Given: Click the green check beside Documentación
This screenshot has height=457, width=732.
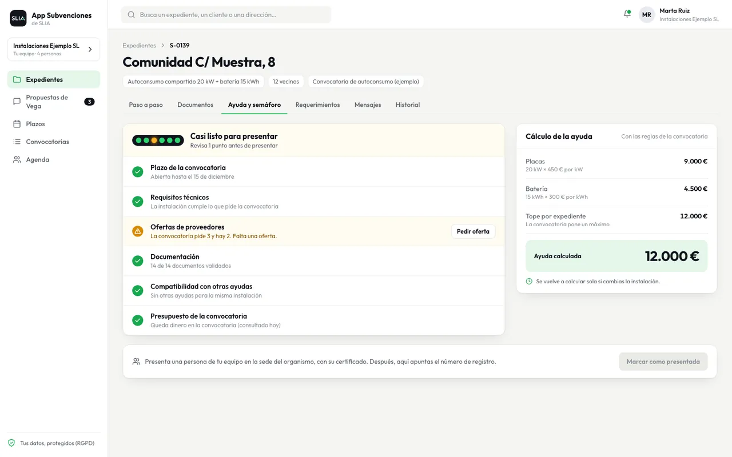Looking at the screenshot, I should coord(138,261).
